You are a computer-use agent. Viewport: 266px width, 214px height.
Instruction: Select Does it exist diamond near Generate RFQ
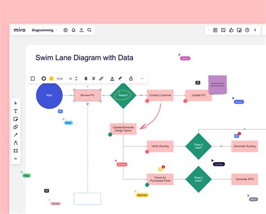199,179
